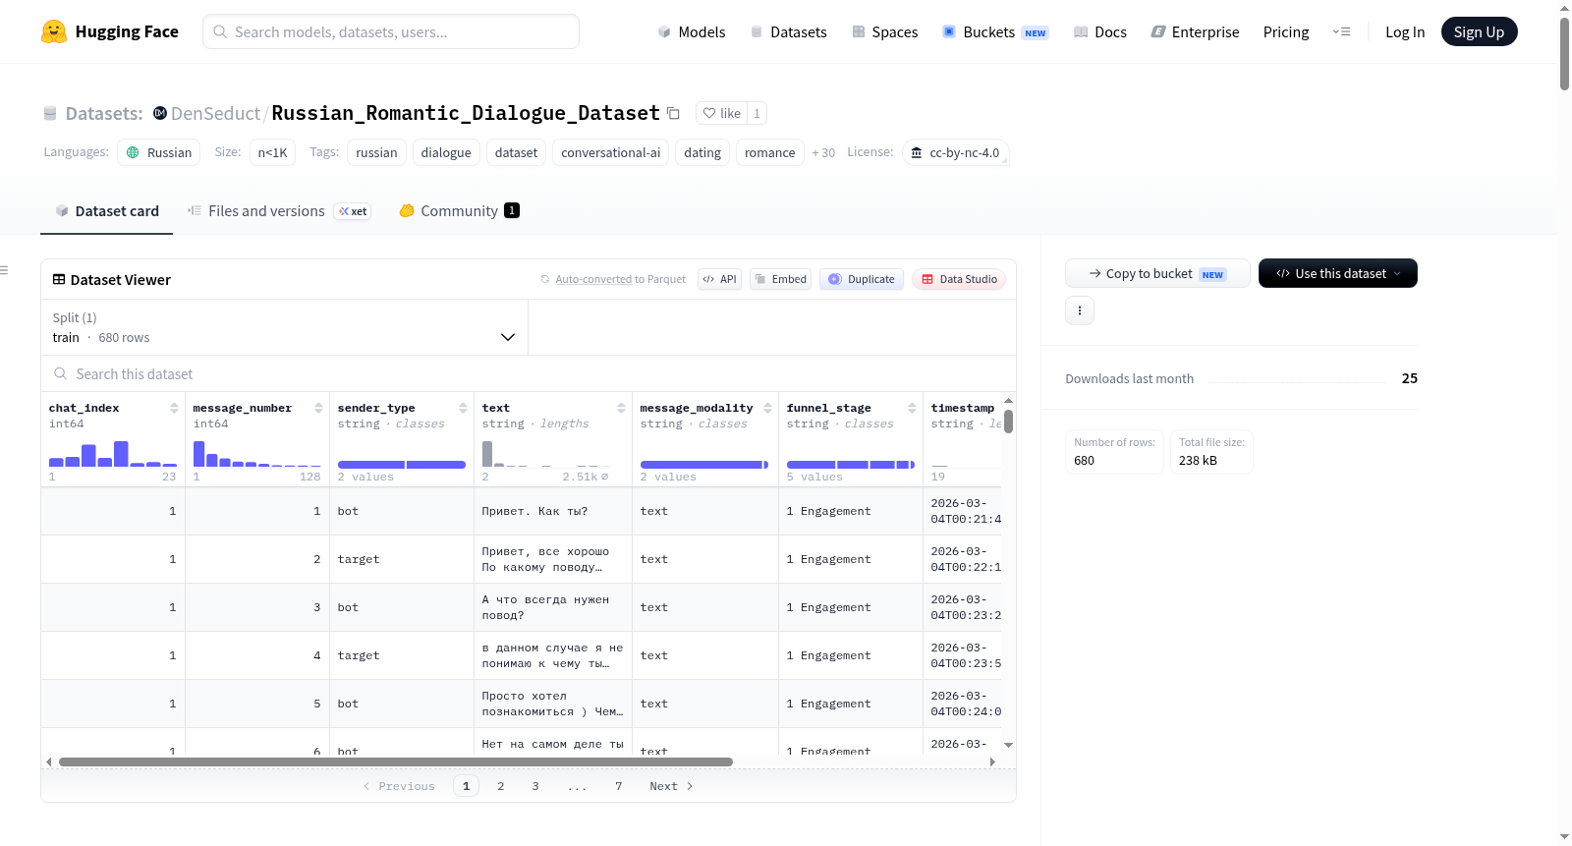Jump to page 7 of results

click(x=619, y=786)
